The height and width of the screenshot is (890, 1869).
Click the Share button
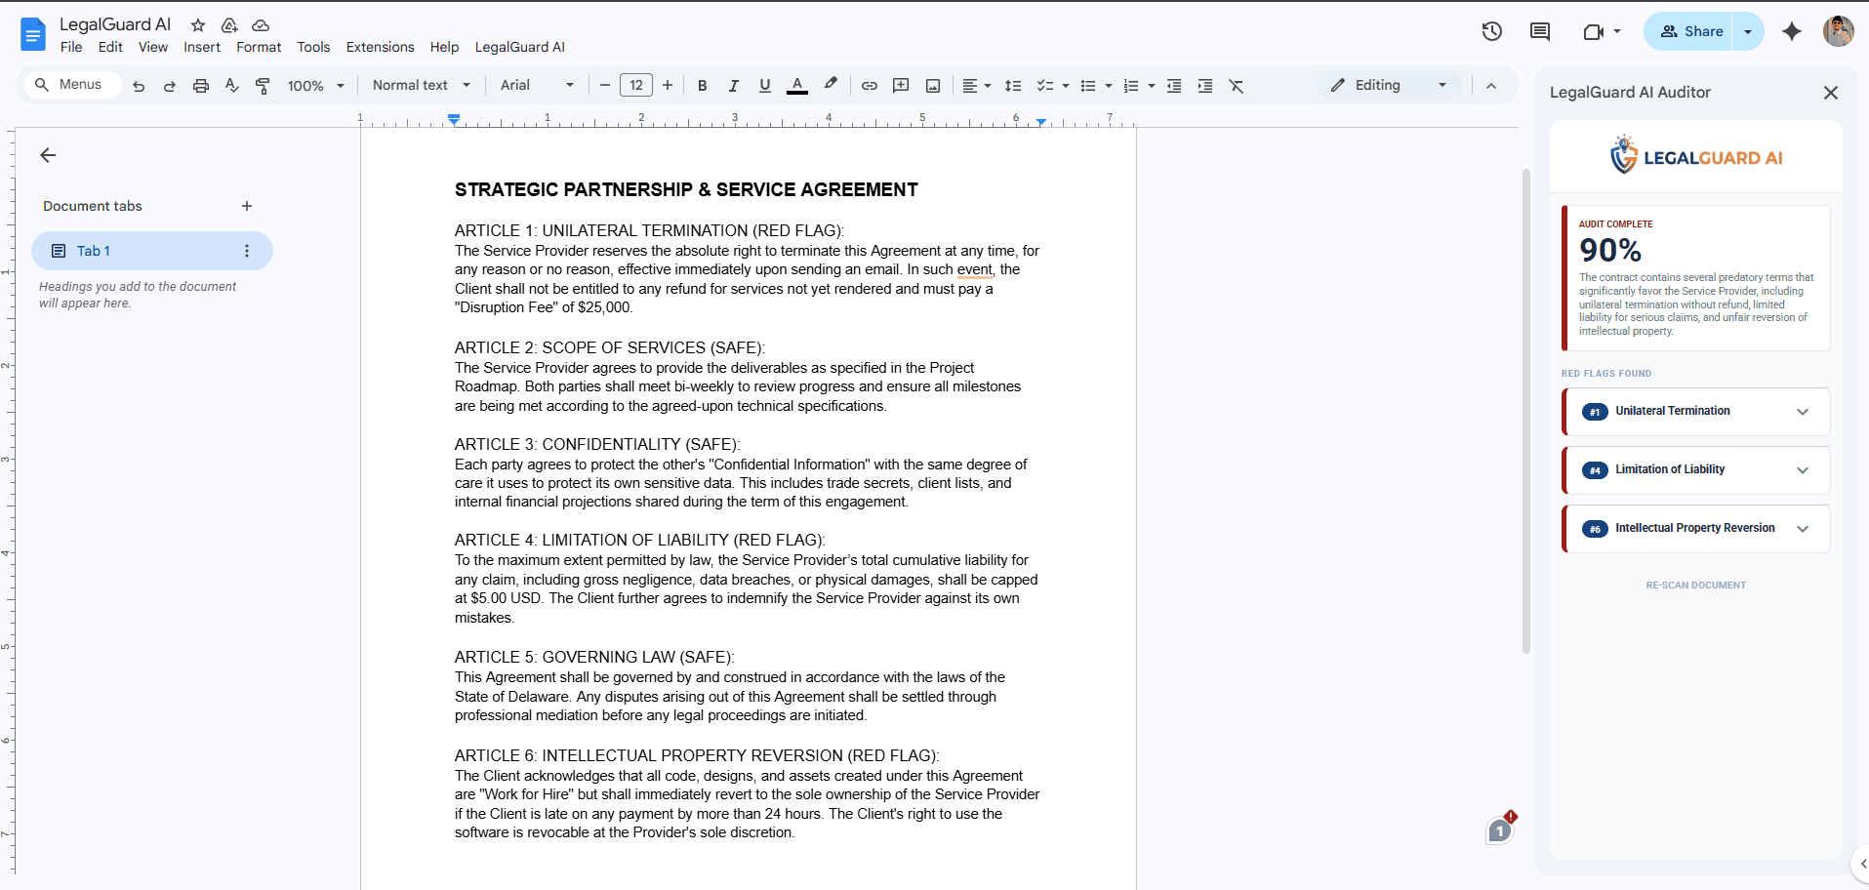1688,31
